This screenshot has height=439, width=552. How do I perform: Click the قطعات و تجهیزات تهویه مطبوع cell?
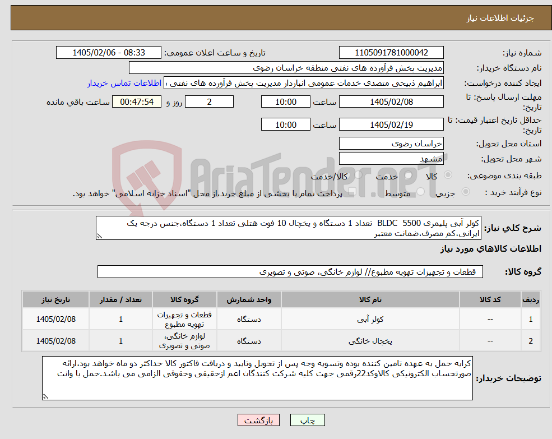(184, 319)
